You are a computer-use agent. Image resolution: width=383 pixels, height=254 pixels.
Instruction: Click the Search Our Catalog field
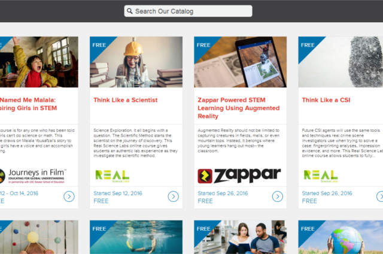188,11
